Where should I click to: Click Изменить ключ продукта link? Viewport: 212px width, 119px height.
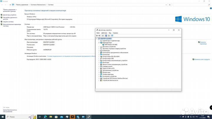(x=202, y=59)
